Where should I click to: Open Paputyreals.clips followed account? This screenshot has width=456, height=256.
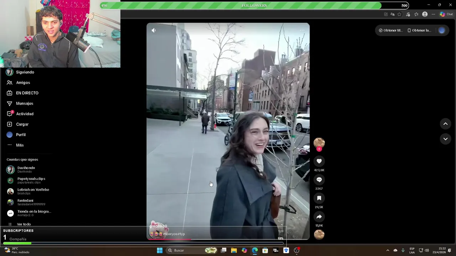[26, 181]
